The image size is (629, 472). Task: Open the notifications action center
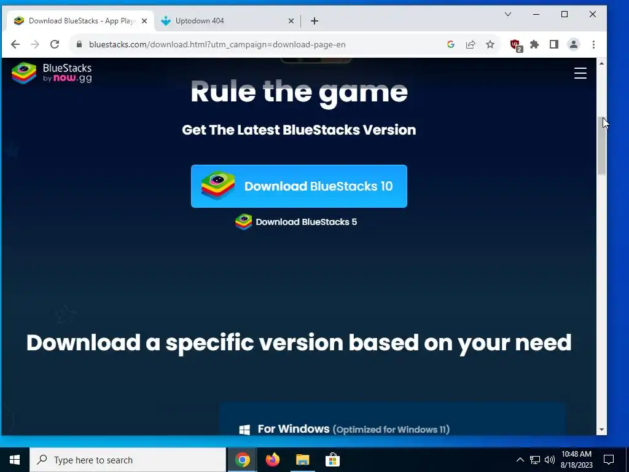[x=609, y=460]
